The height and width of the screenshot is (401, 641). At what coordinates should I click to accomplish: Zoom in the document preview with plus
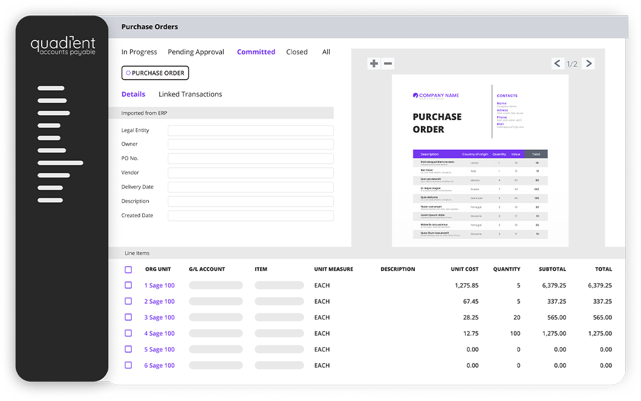374,63
